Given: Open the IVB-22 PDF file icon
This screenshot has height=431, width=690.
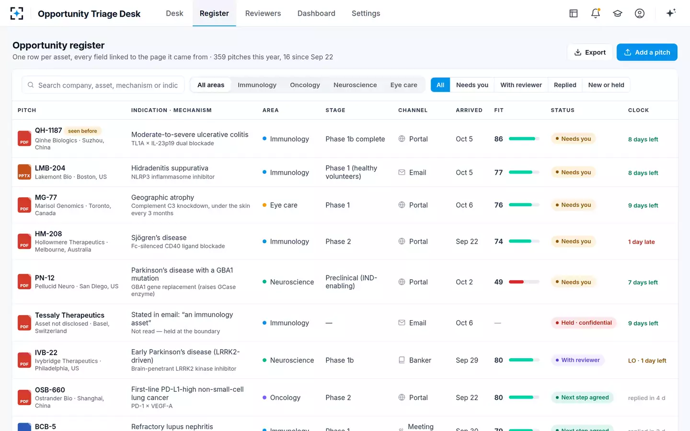Looking at the screenshot, I should pyautogui.click(x=24, y=360).
